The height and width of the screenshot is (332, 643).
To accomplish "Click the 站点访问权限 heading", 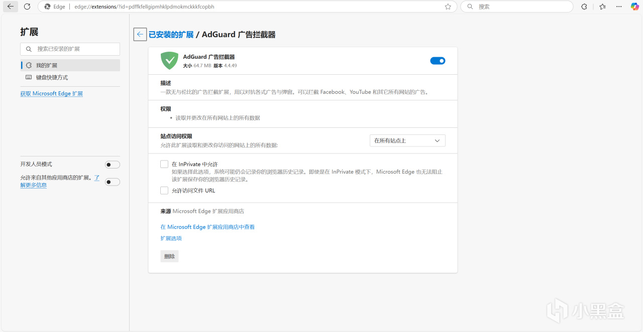I will pyautogui.click(x=176, y=136).
